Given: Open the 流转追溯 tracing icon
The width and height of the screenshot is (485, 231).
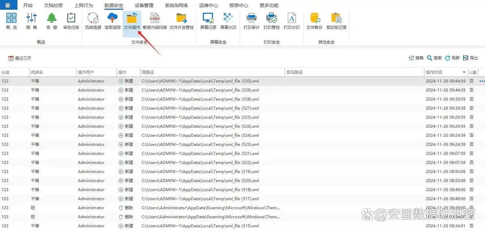Looking at the screenshot, I should click(x=93, y=21).
